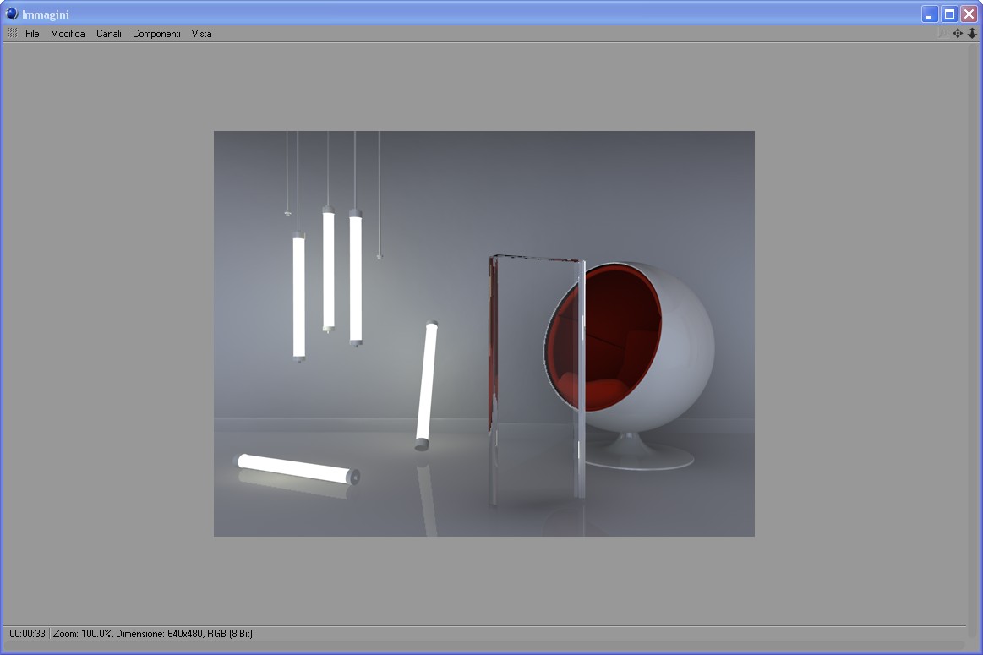Click the 'Zoom: 100.0%' status text
Screen dimensions: 983x655
tap(82, 634)
